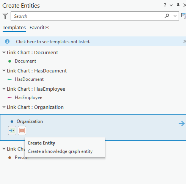The height and width of the screenshot is (184, 187).
Task: Toggle the auto-hide pin icon
Action: 178,5
